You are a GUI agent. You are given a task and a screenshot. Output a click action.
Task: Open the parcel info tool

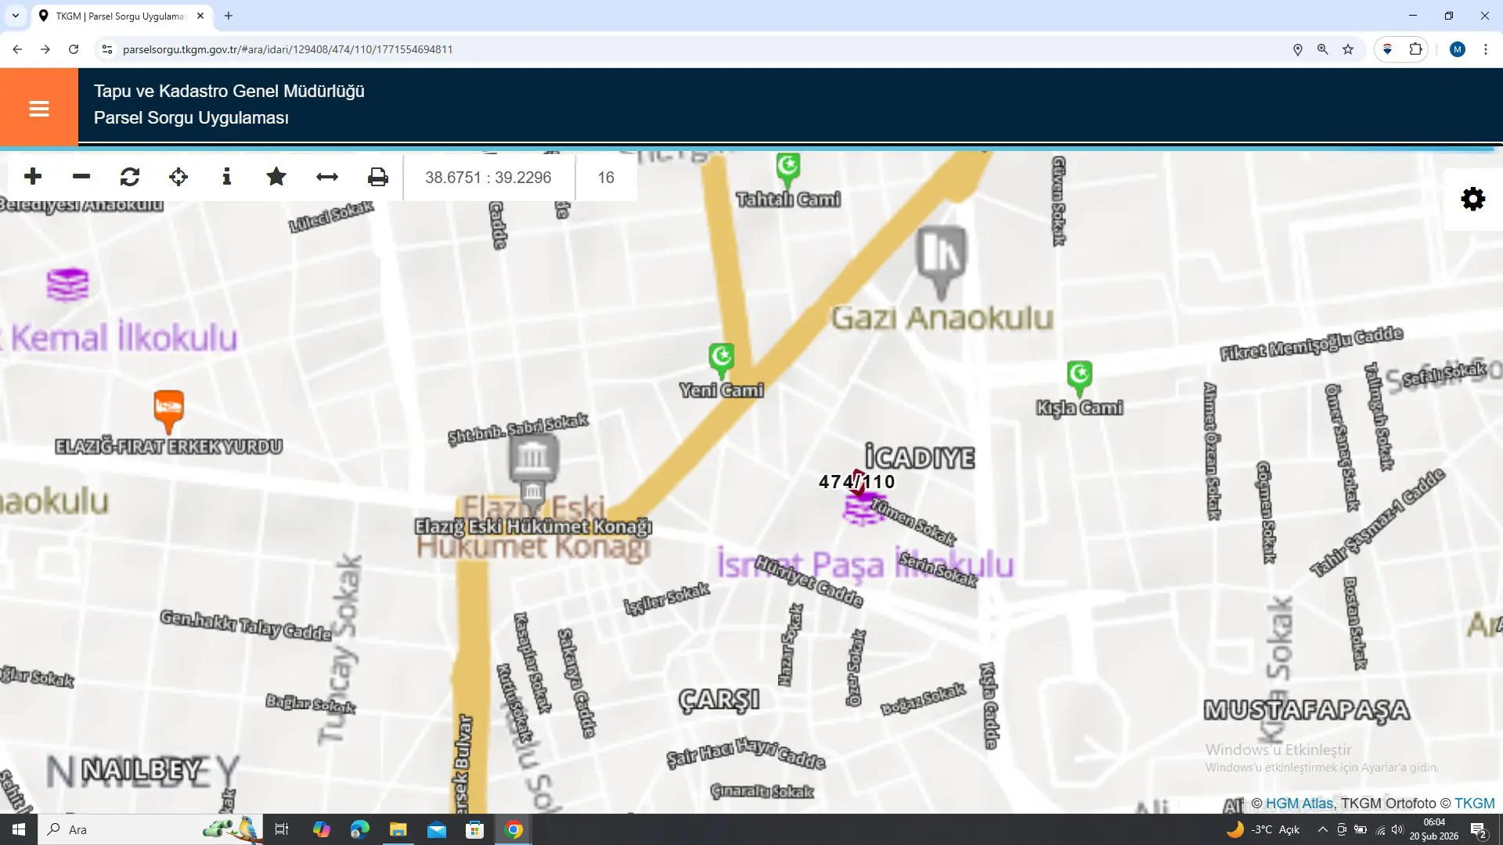(227, 177)
